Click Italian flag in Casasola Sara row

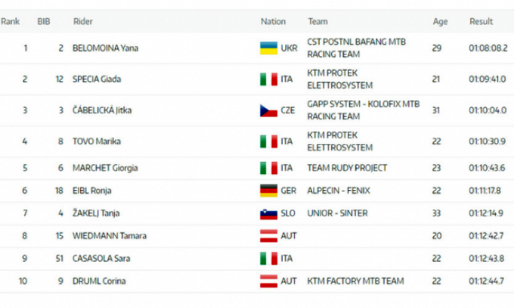point(266,259)
